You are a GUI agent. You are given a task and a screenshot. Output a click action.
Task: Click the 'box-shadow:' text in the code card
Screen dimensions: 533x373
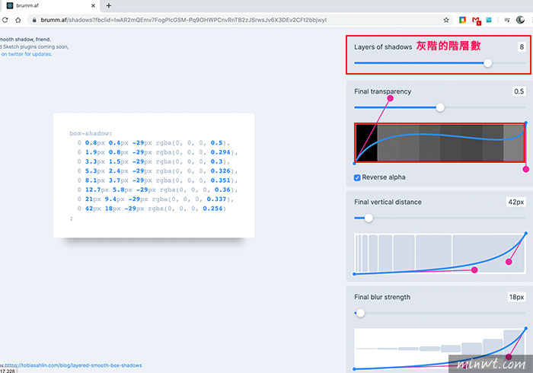91,133
